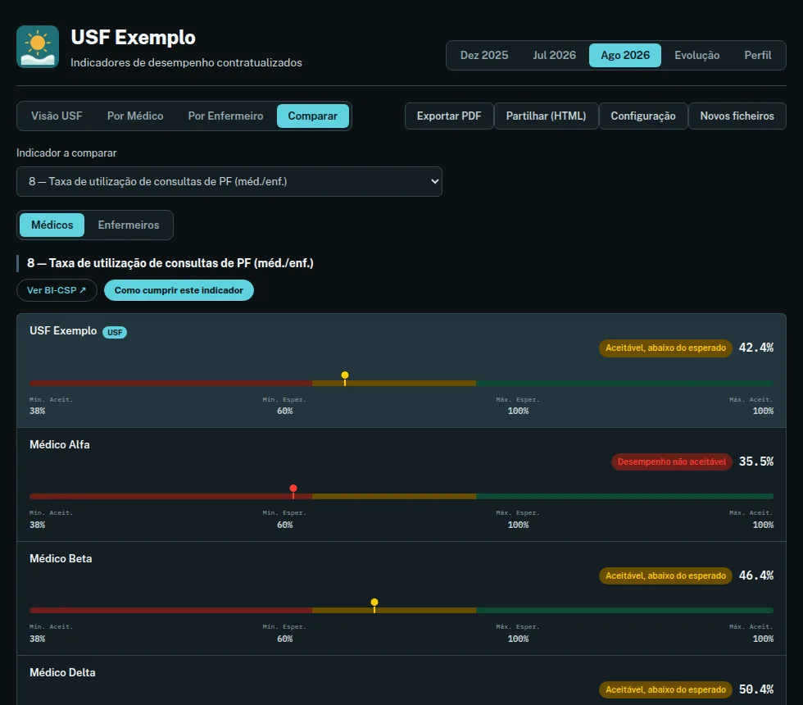Click the 46.4% value for Médico Beta

point(755,575)
